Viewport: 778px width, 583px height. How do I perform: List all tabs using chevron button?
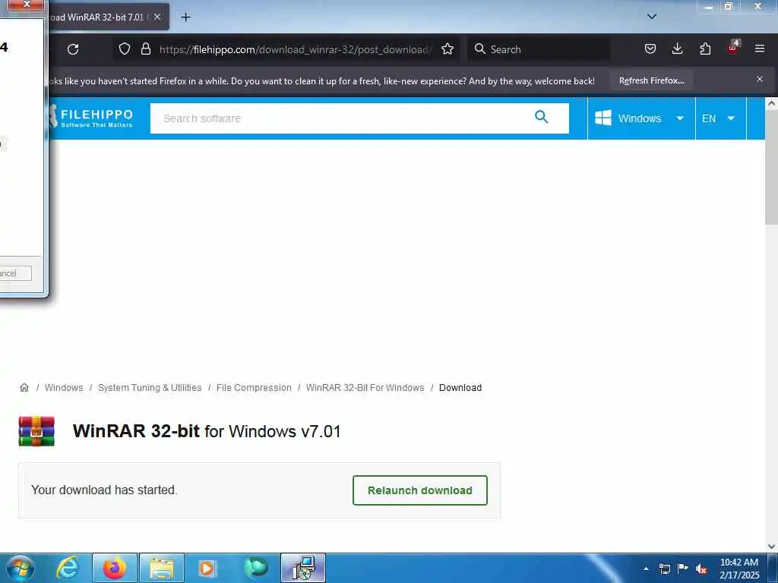(x=651, y=17)
